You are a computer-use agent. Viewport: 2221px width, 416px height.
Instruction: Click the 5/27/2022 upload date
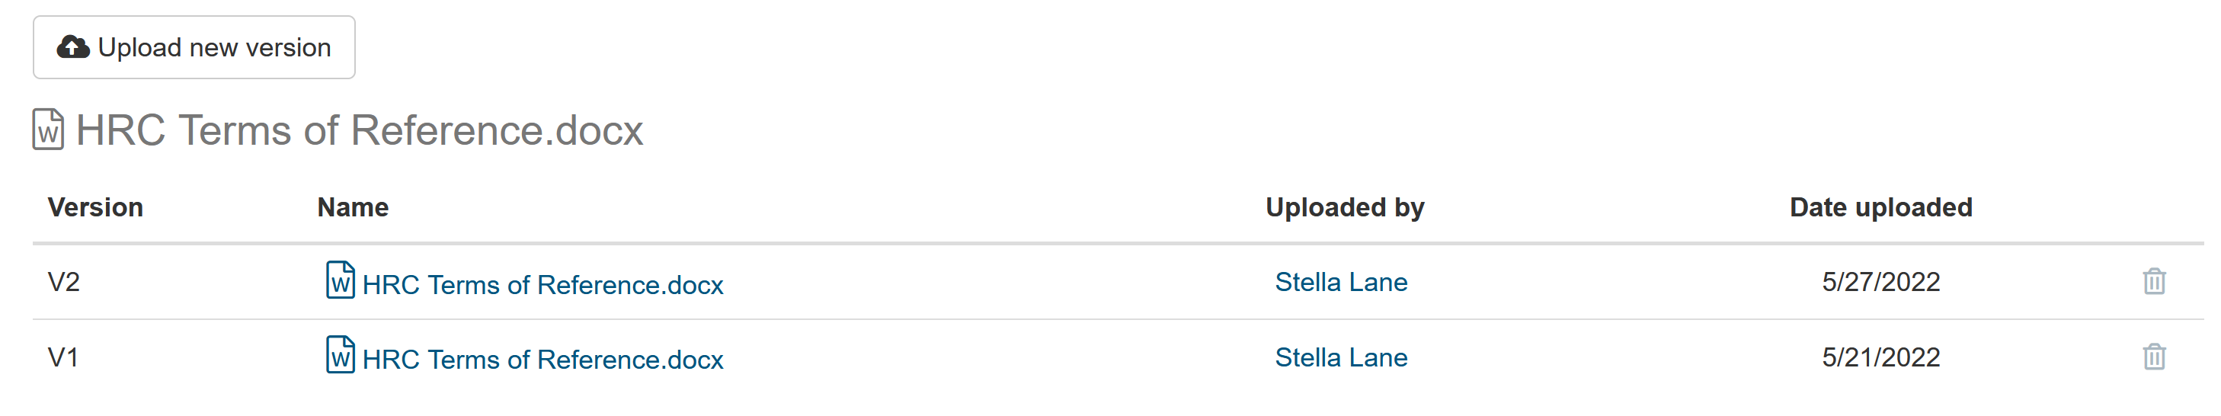point(1880,283)
